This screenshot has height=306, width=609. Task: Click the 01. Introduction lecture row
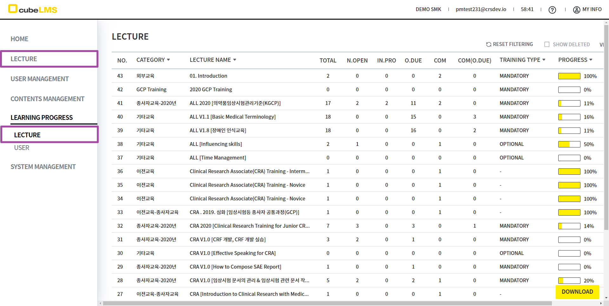208,76
